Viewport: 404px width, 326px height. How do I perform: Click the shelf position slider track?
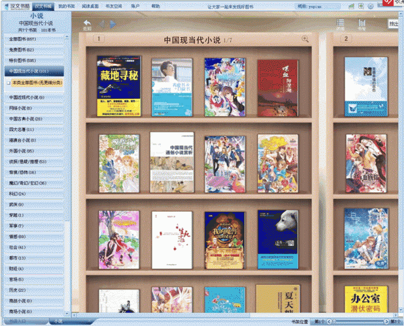coord(358,321)
